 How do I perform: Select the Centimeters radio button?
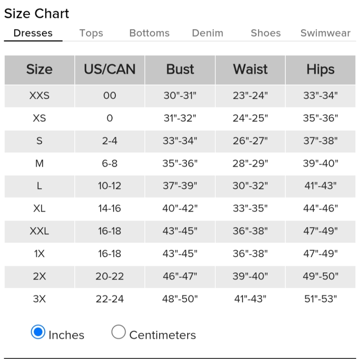click(118, 332)
